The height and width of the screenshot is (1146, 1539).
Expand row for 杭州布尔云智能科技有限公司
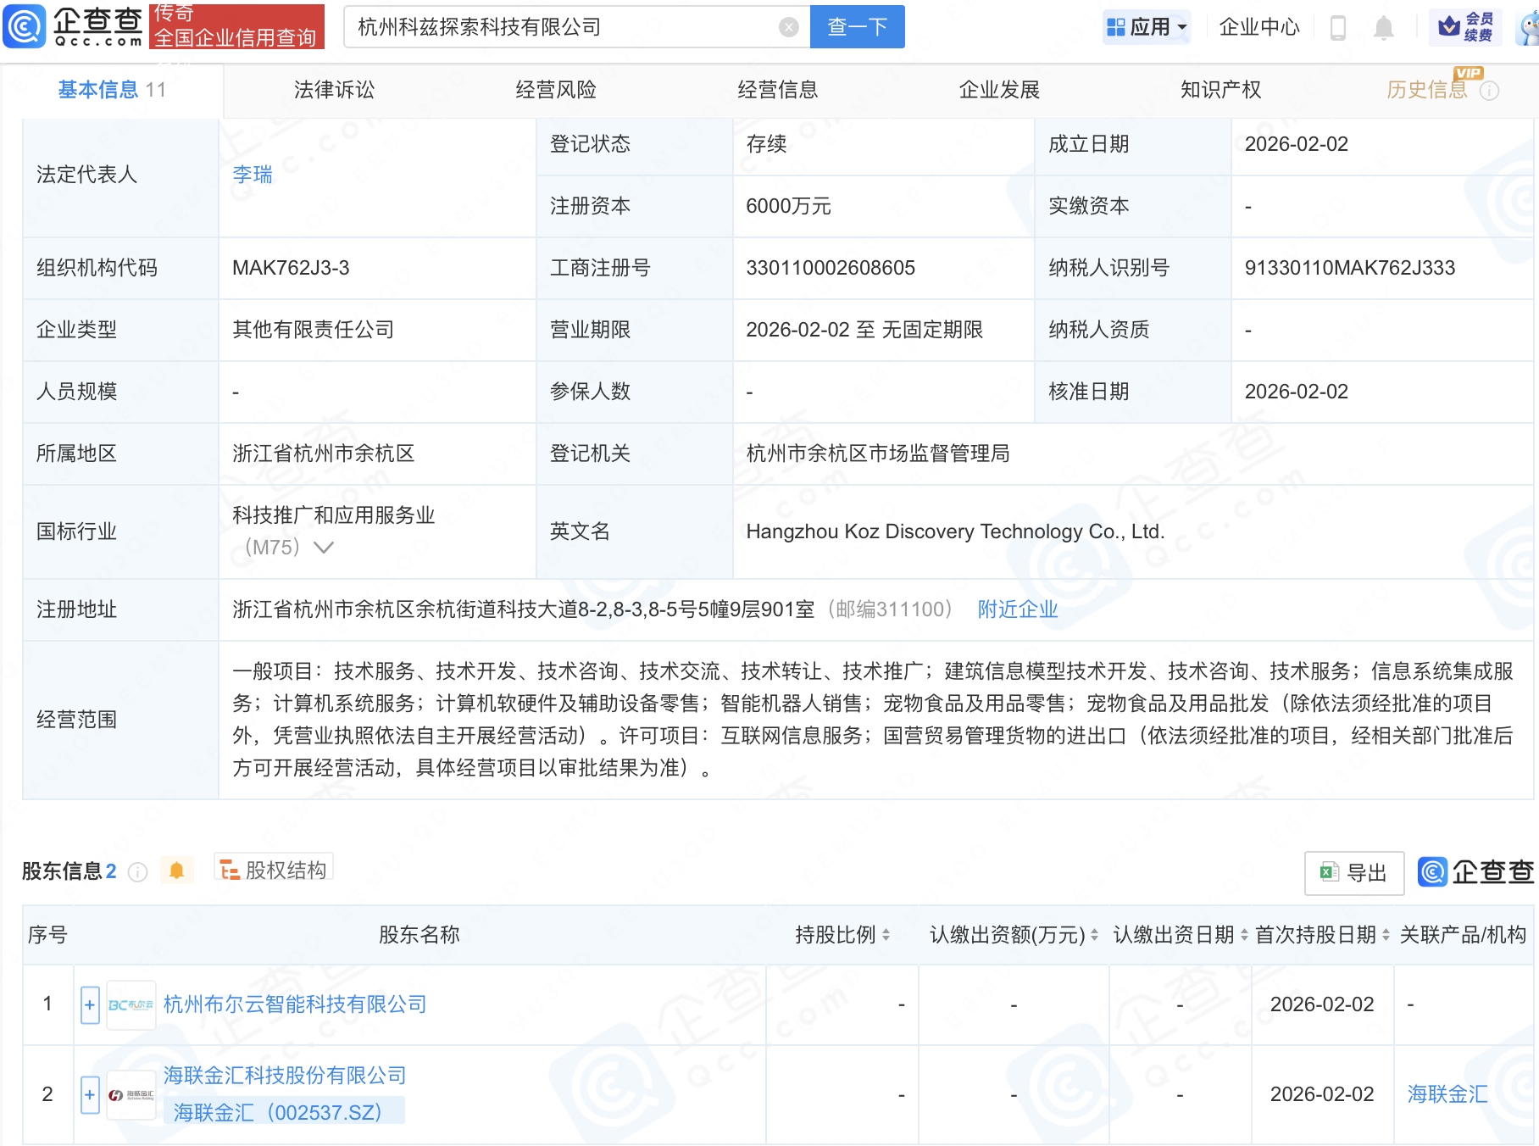90,1004
